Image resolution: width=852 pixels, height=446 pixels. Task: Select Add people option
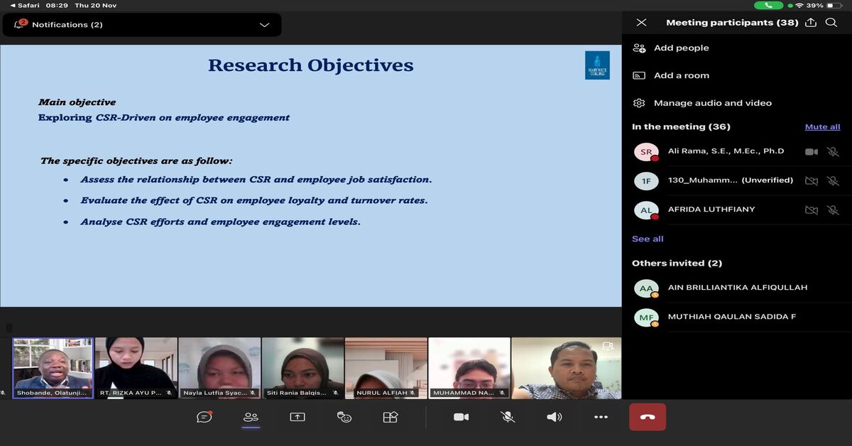click(x=681, y=48)
